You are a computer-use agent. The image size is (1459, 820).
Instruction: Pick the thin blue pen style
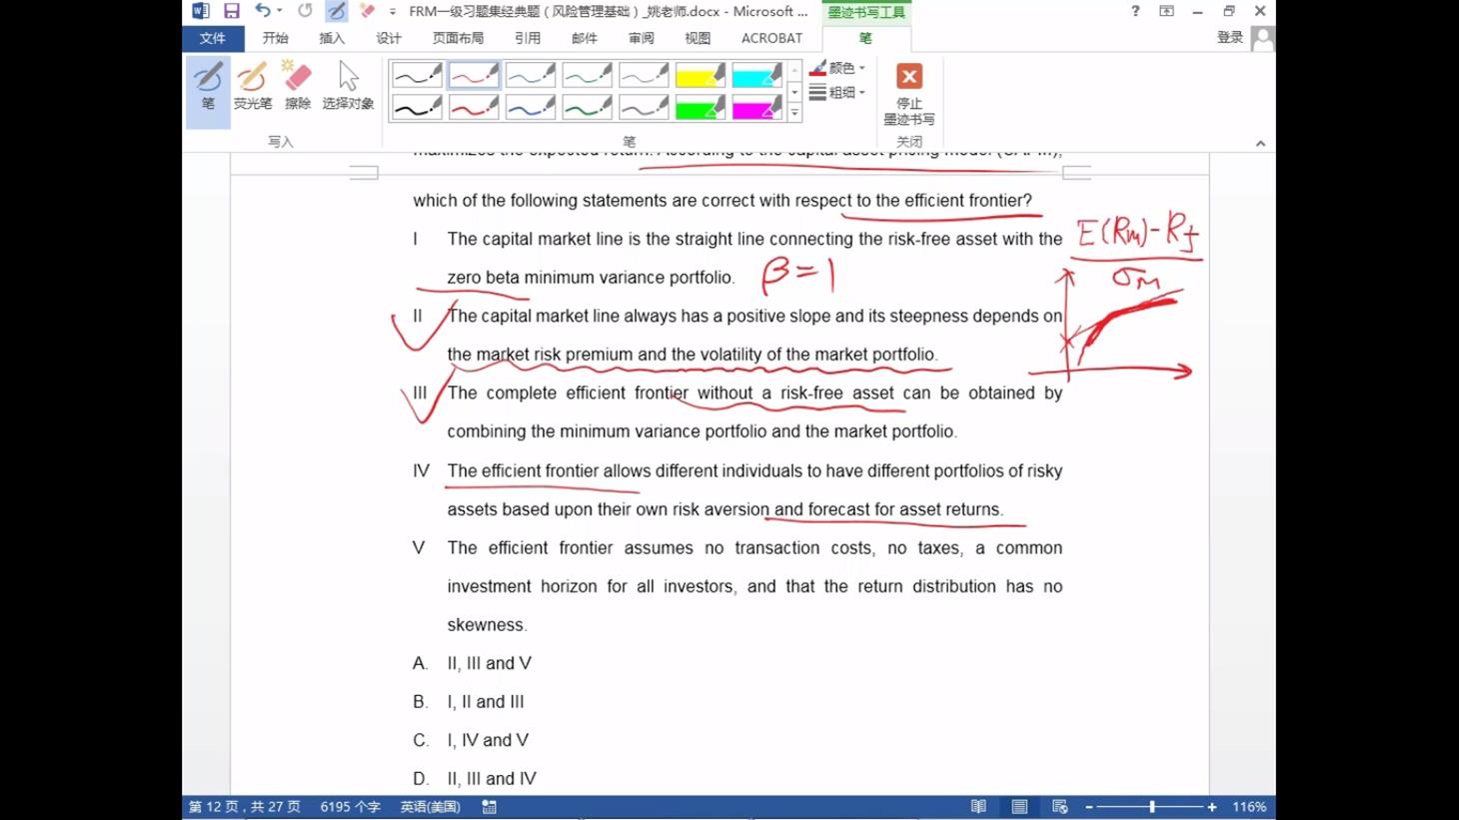coord(531,75)
